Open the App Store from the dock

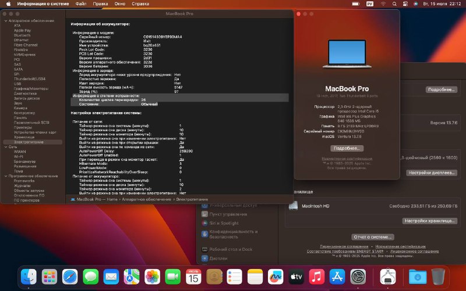(x=337, y=276)
